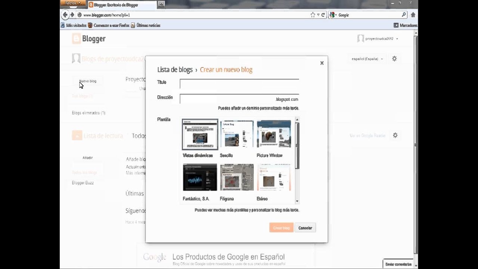
Task: Open the español (España) language dropdown
Action: point(367,59)
